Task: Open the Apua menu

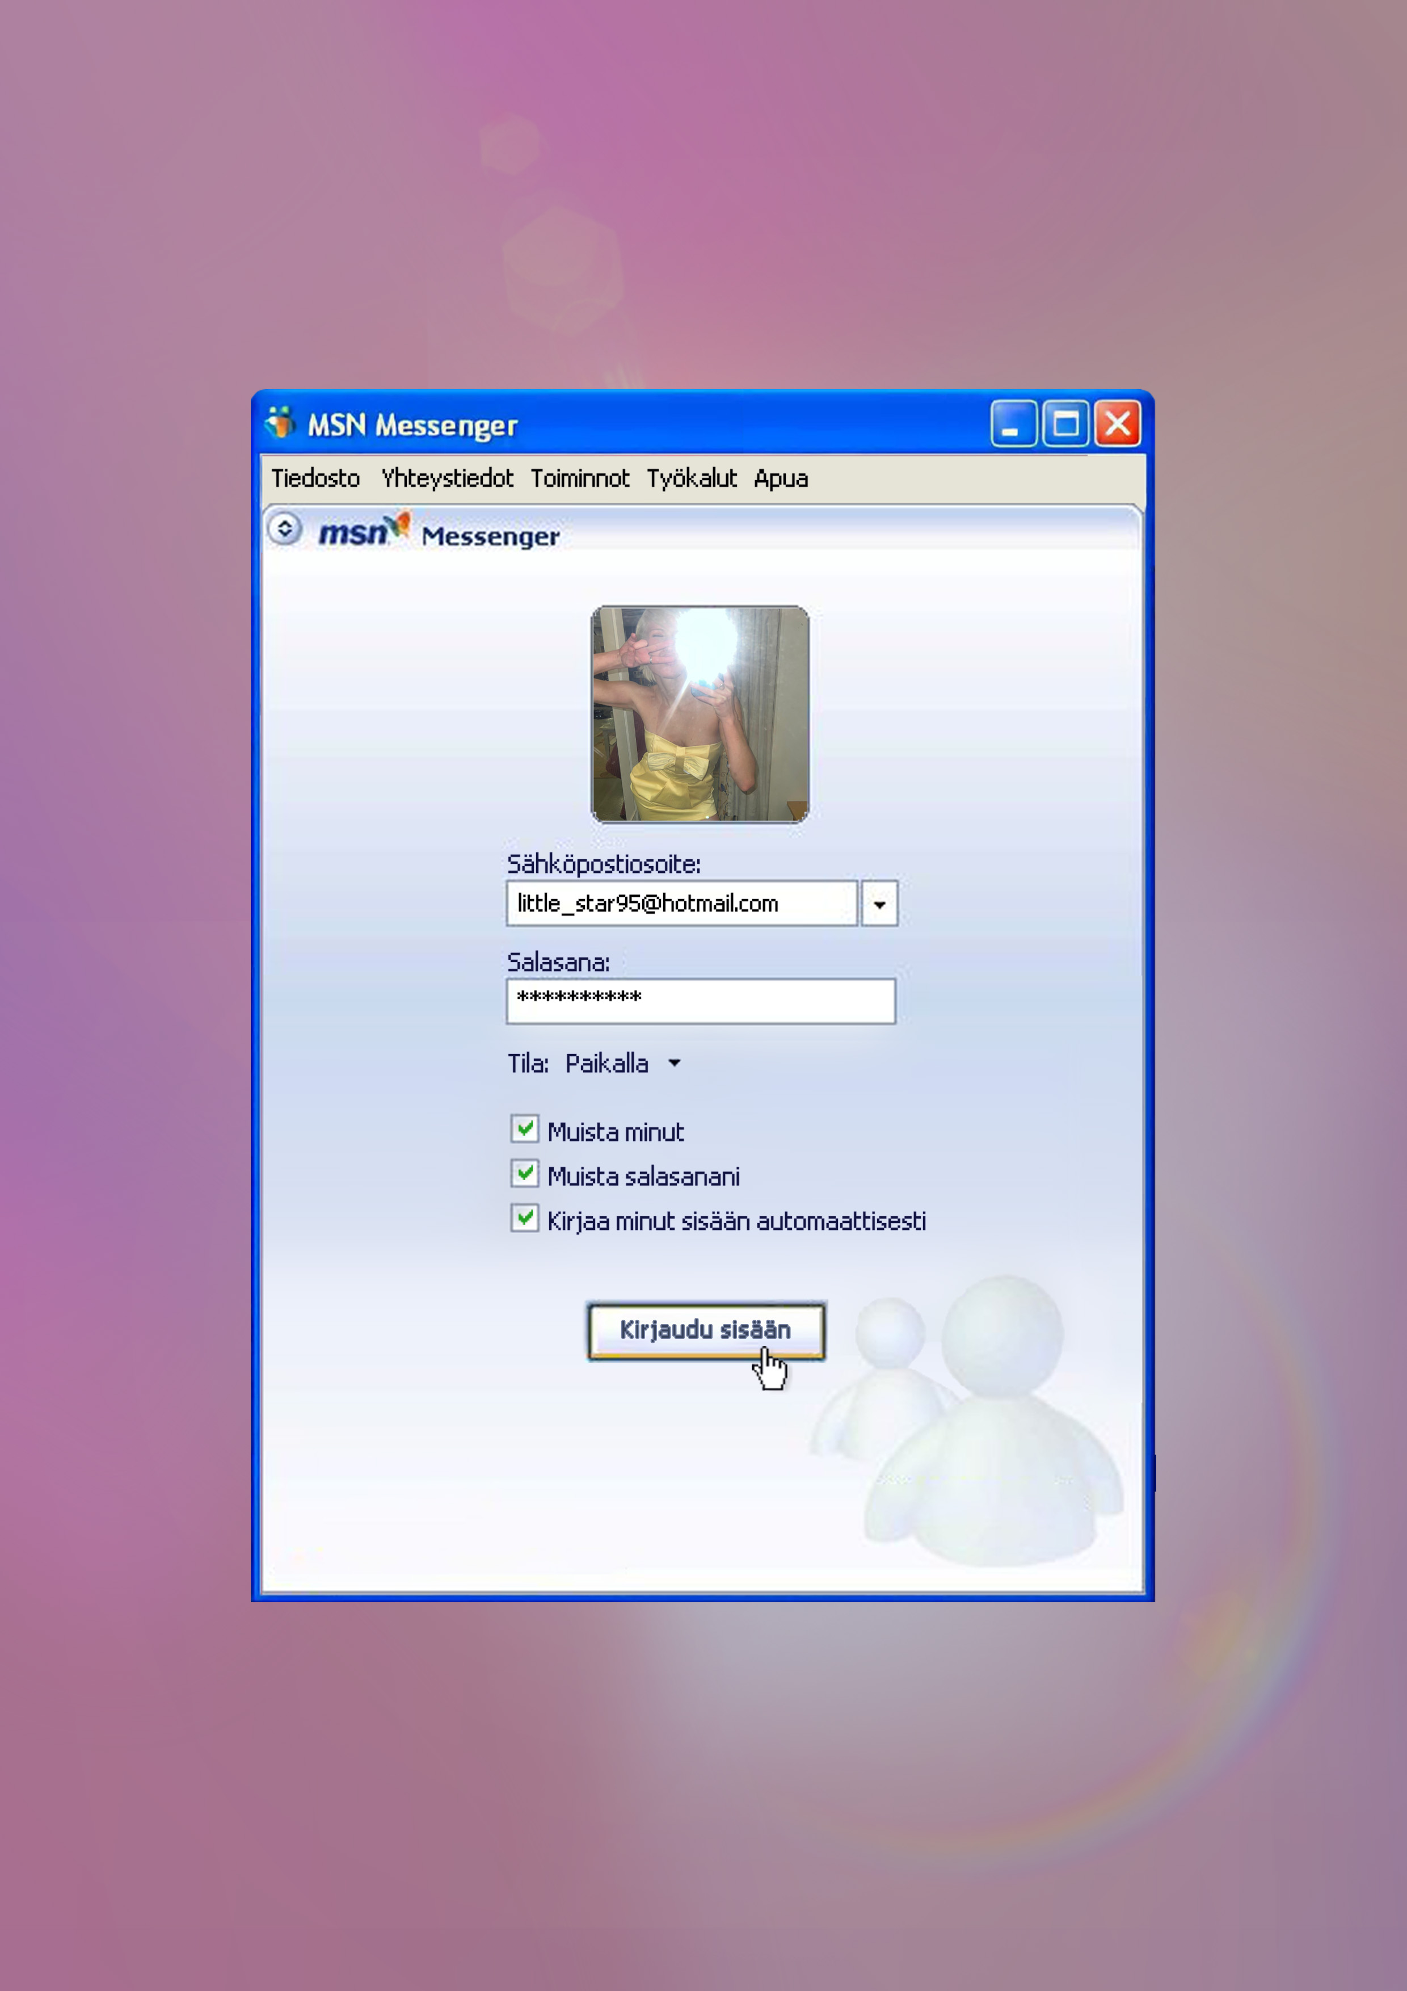Action: click(780, 478)
